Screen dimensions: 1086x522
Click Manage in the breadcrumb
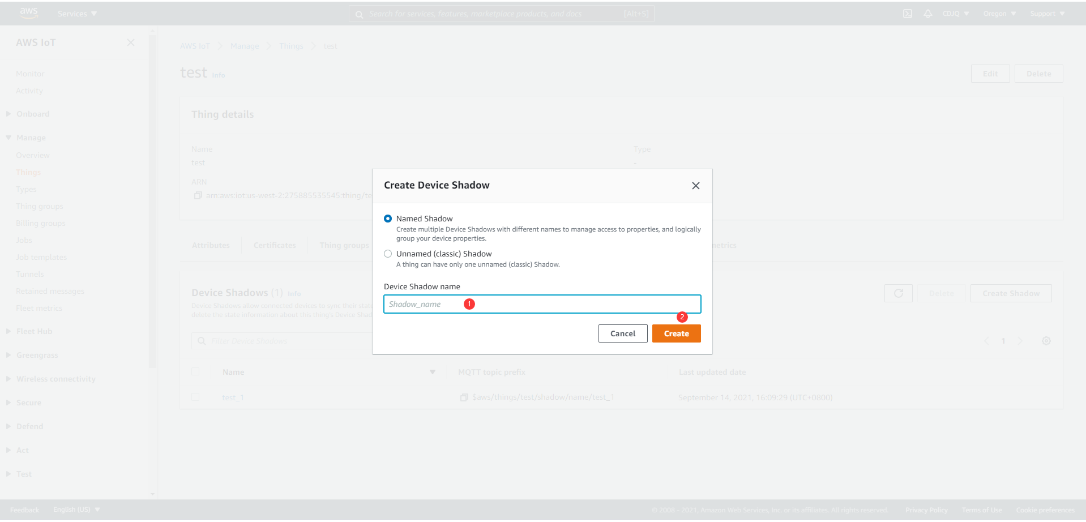245,46
